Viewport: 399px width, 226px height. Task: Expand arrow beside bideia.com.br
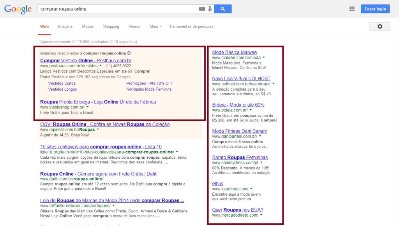click(251, 110)
